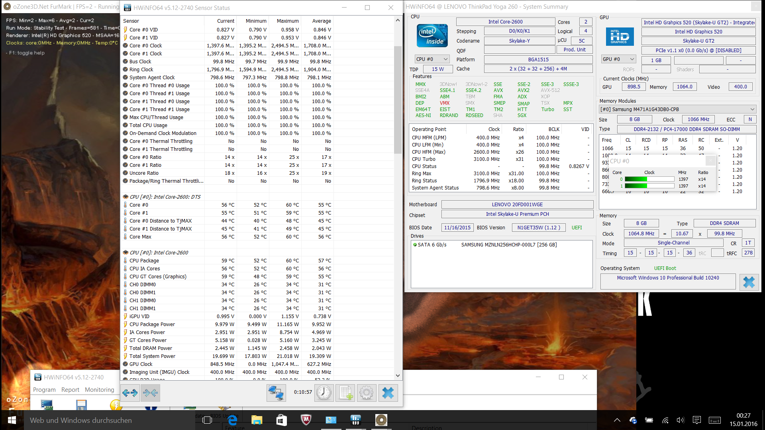Click the Maximum column header

point(287,21)
